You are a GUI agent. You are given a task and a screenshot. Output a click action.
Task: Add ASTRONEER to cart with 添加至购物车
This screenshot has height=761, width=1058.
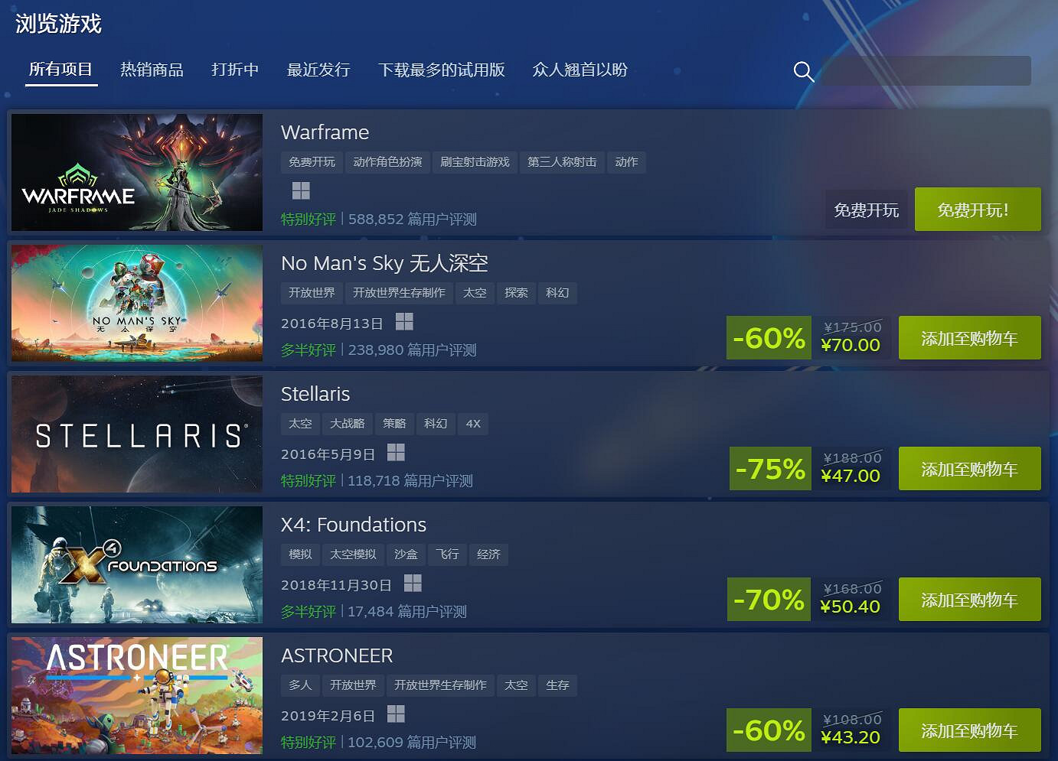click(x=969, y=730)
